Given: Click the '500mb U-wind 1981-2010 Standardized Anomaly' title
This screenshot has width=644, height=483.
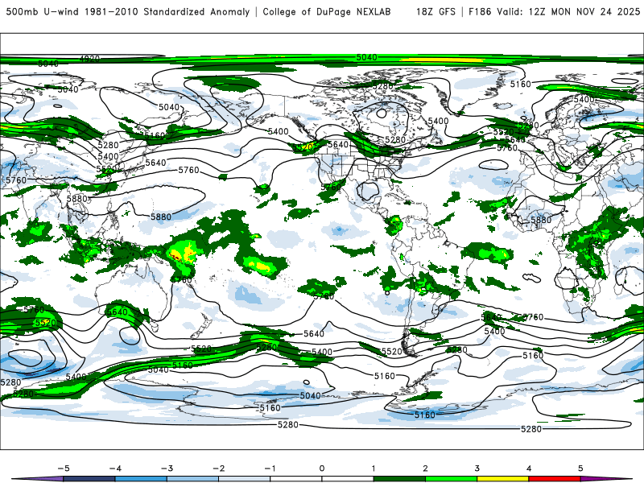Looking at the screenshot, I should point(128,12).
